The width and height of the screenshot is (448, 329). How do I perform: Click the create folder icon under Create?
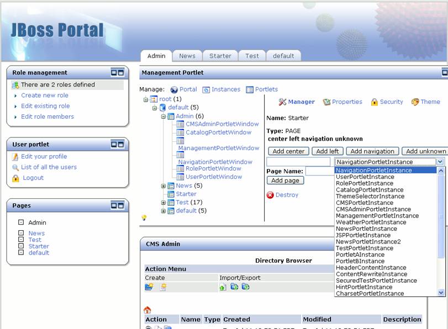[149, 286]
